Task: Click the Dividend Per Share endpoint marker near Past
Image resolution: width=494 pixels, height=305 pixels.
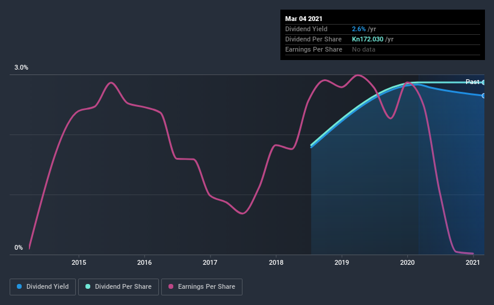Action: pos(484,82)
